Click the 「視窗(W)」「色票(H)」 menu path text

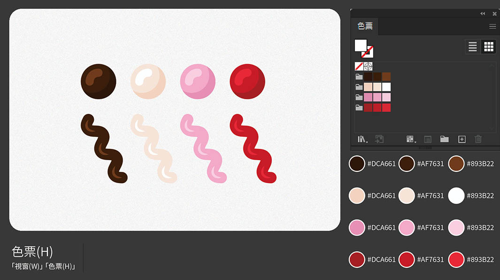click(43, 266)
